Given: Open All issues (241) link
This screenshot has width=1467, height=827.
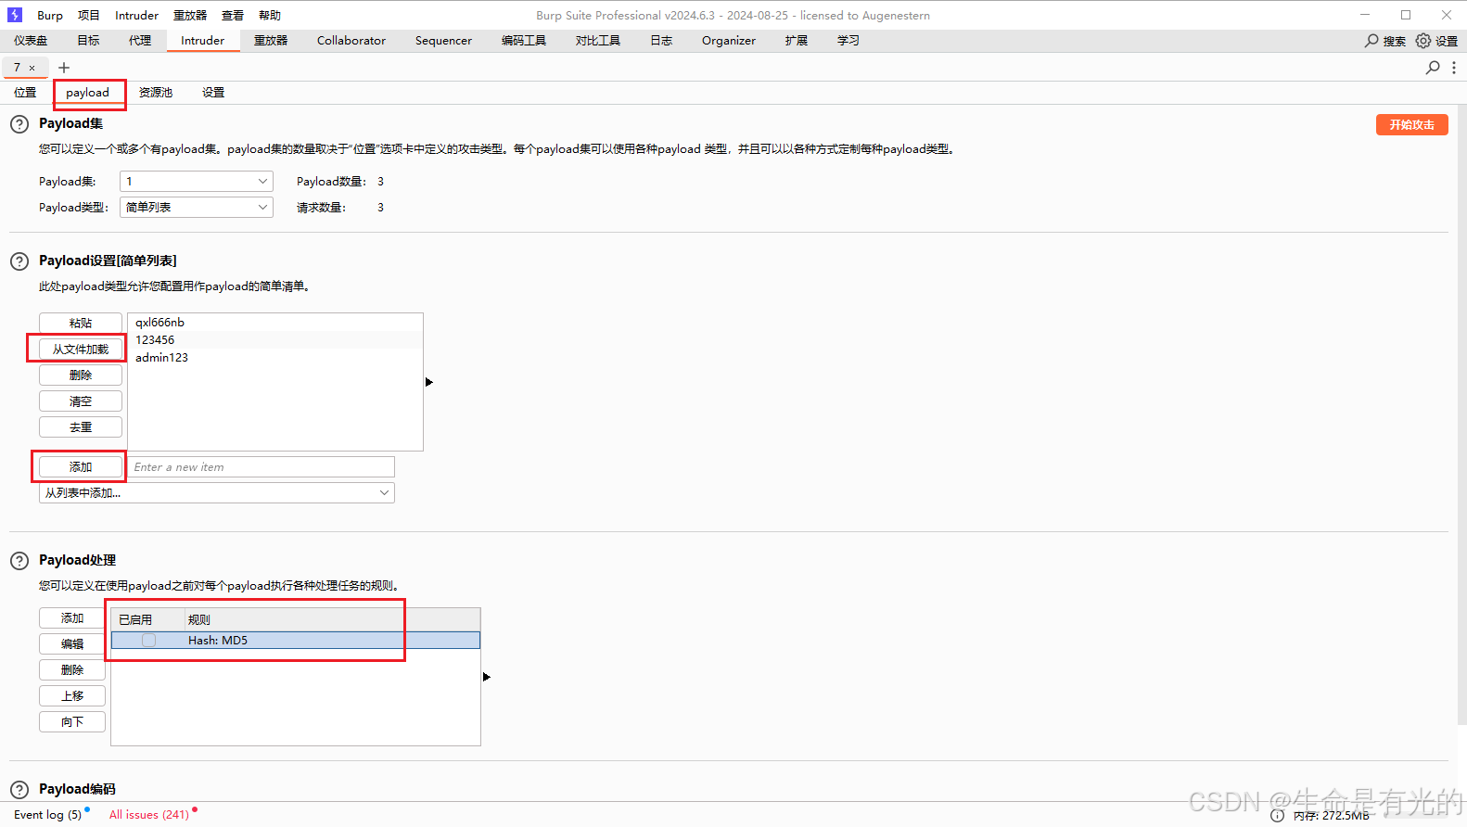Looking at the screenshot, I should 149,815.
